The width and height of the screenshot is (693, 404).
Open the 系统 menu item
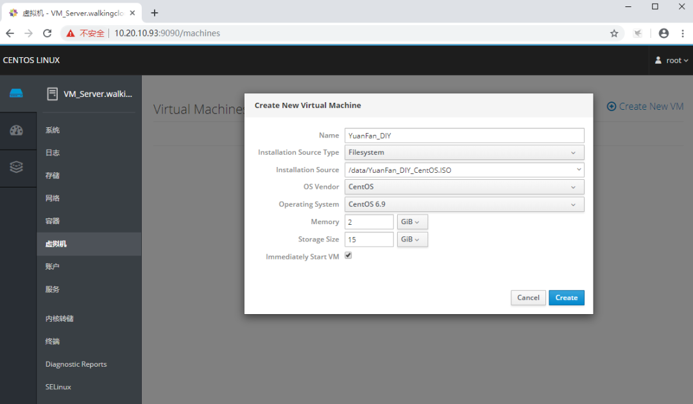pyautogui.click(x=89, y=130)
